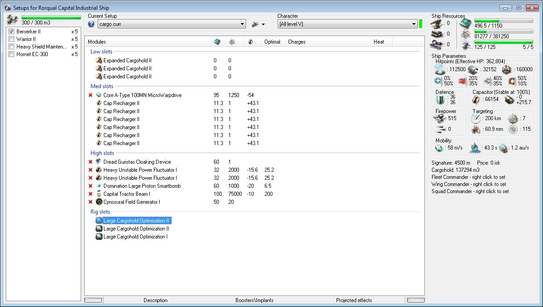Select the Core A-Type 100MN MicroWarpdrive module

pos(143,95)
